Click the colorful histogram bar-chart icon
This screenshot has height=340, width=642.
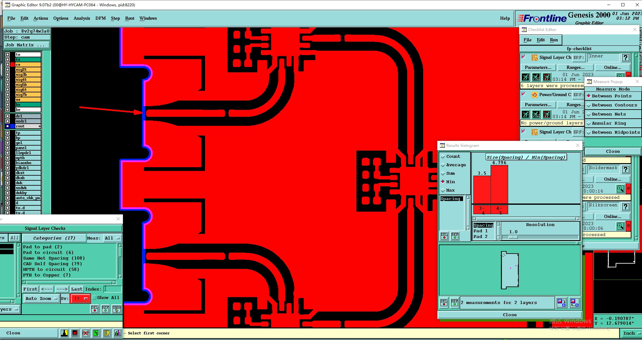click(x=117, y=333)
